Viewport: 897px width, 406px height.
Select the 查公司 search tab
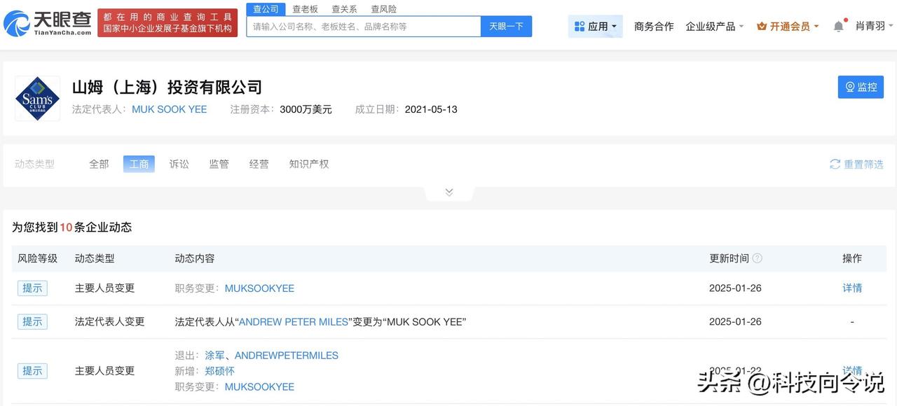tap(266, 9)
